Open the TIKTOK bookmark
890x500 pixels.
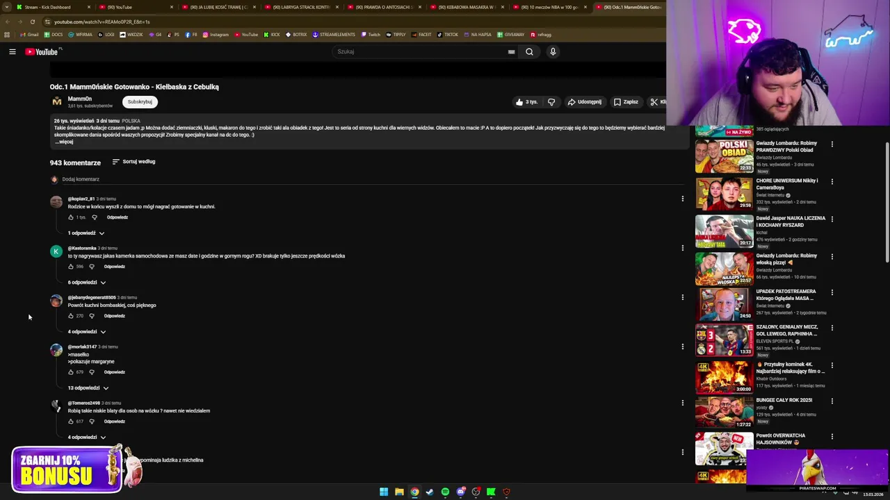447,35
